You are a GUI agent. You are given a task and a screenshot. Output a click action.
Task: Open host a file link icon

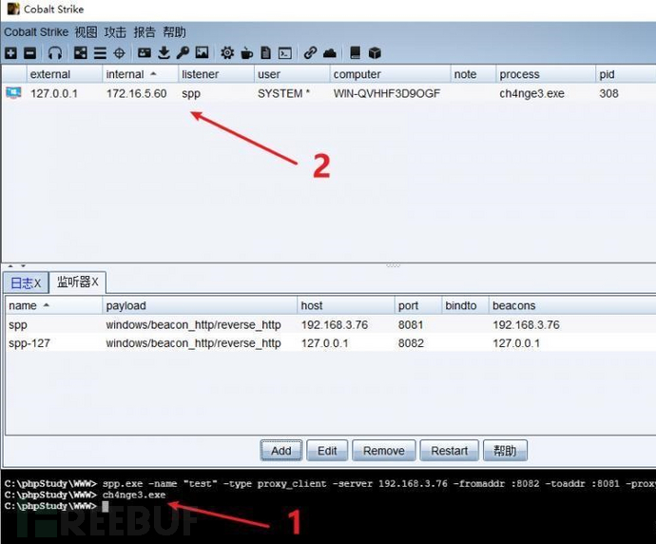click(x=310, y=53)
